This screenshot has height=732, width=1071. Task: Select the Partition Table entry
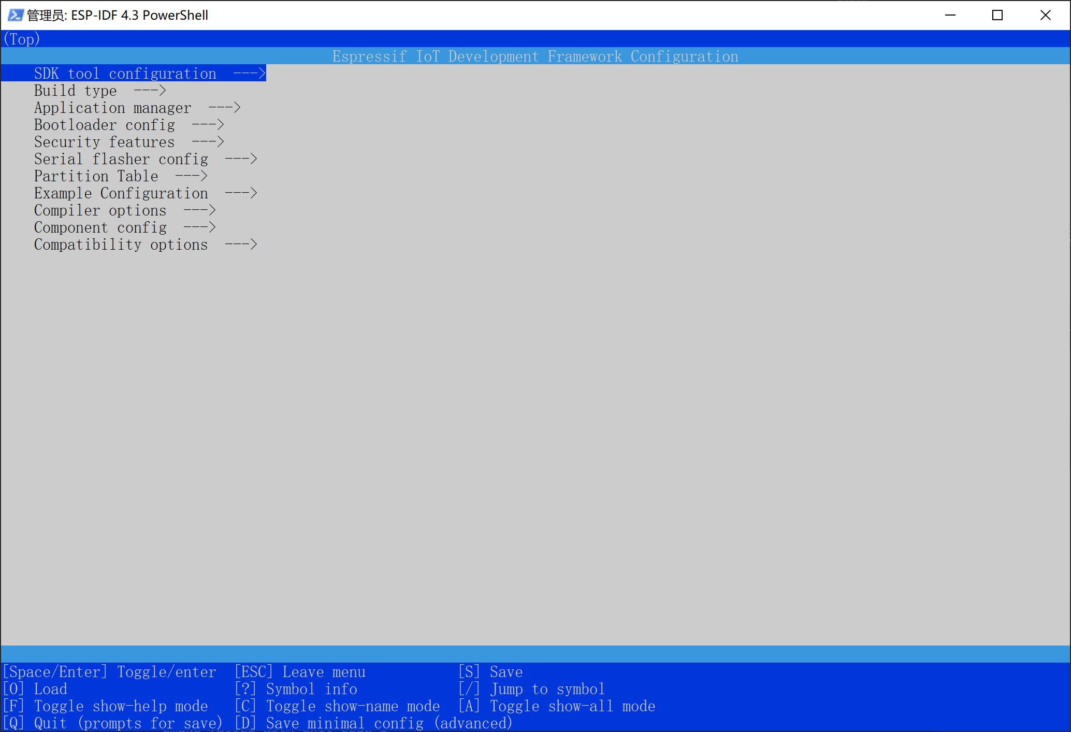pos(121,176)
